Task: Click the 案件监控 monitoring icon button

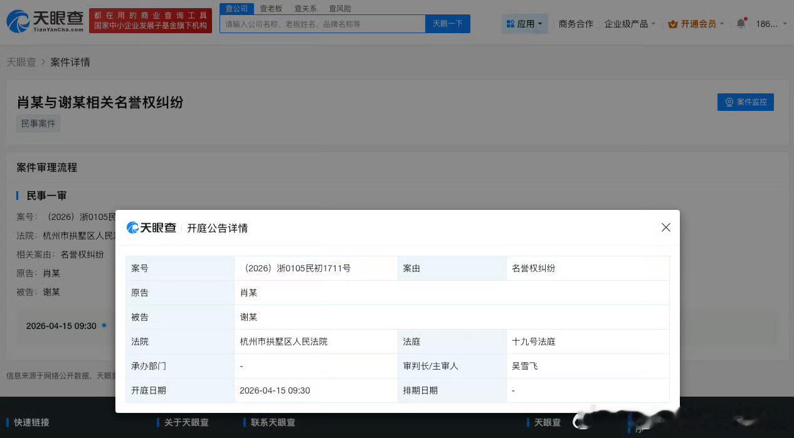Action: tap(729, 102)
